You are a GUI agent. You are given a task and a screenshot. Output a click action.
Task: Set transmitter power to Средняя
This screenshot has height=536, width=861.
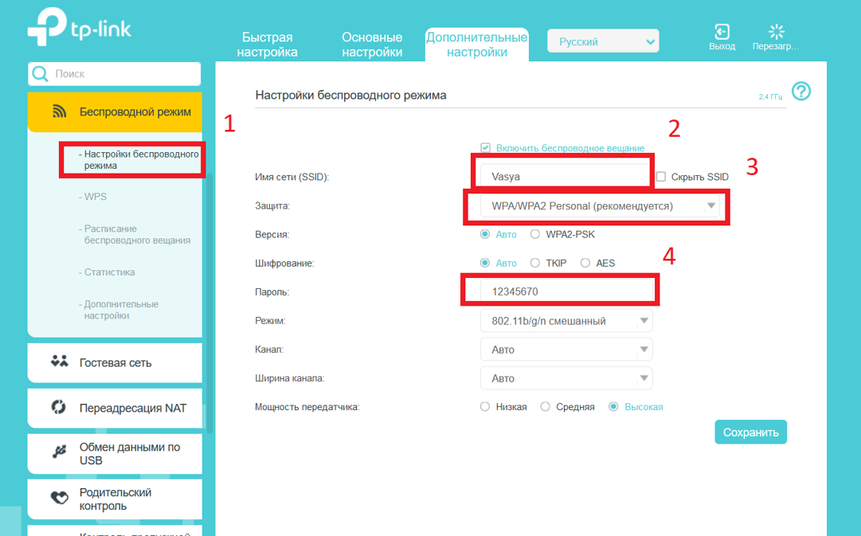pyautogui.click(x=546, y=407)
